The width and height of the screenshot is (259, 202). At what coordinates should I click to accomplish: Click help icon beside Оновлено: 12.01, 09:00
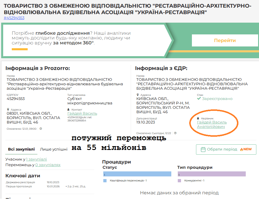(41, 128)
